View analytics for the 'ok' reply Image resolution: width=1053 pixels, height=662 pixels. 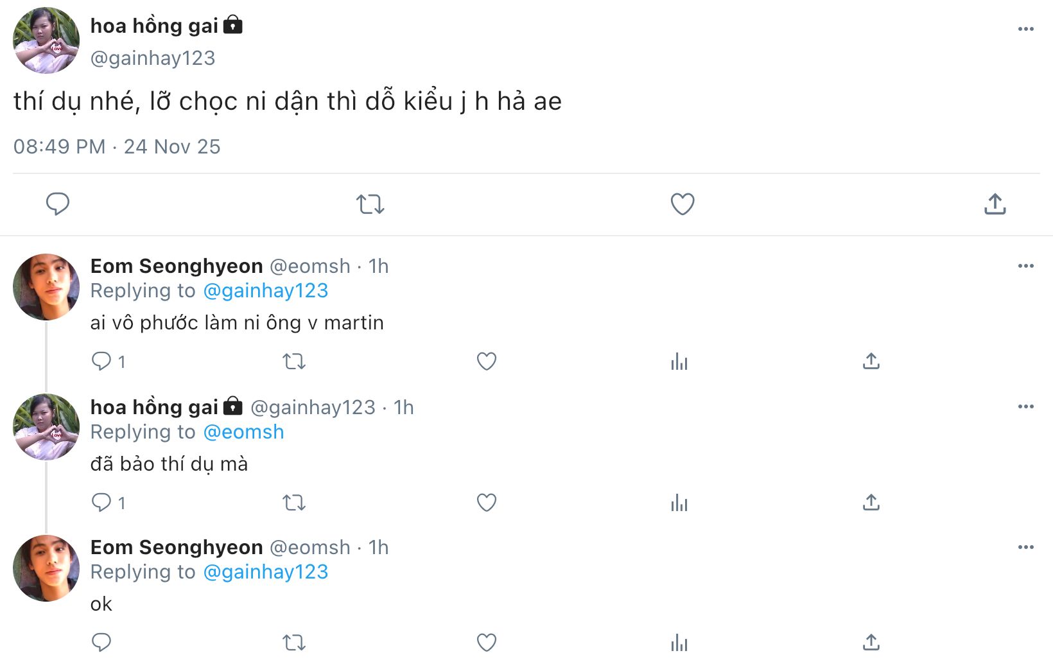tap(679, 642)
